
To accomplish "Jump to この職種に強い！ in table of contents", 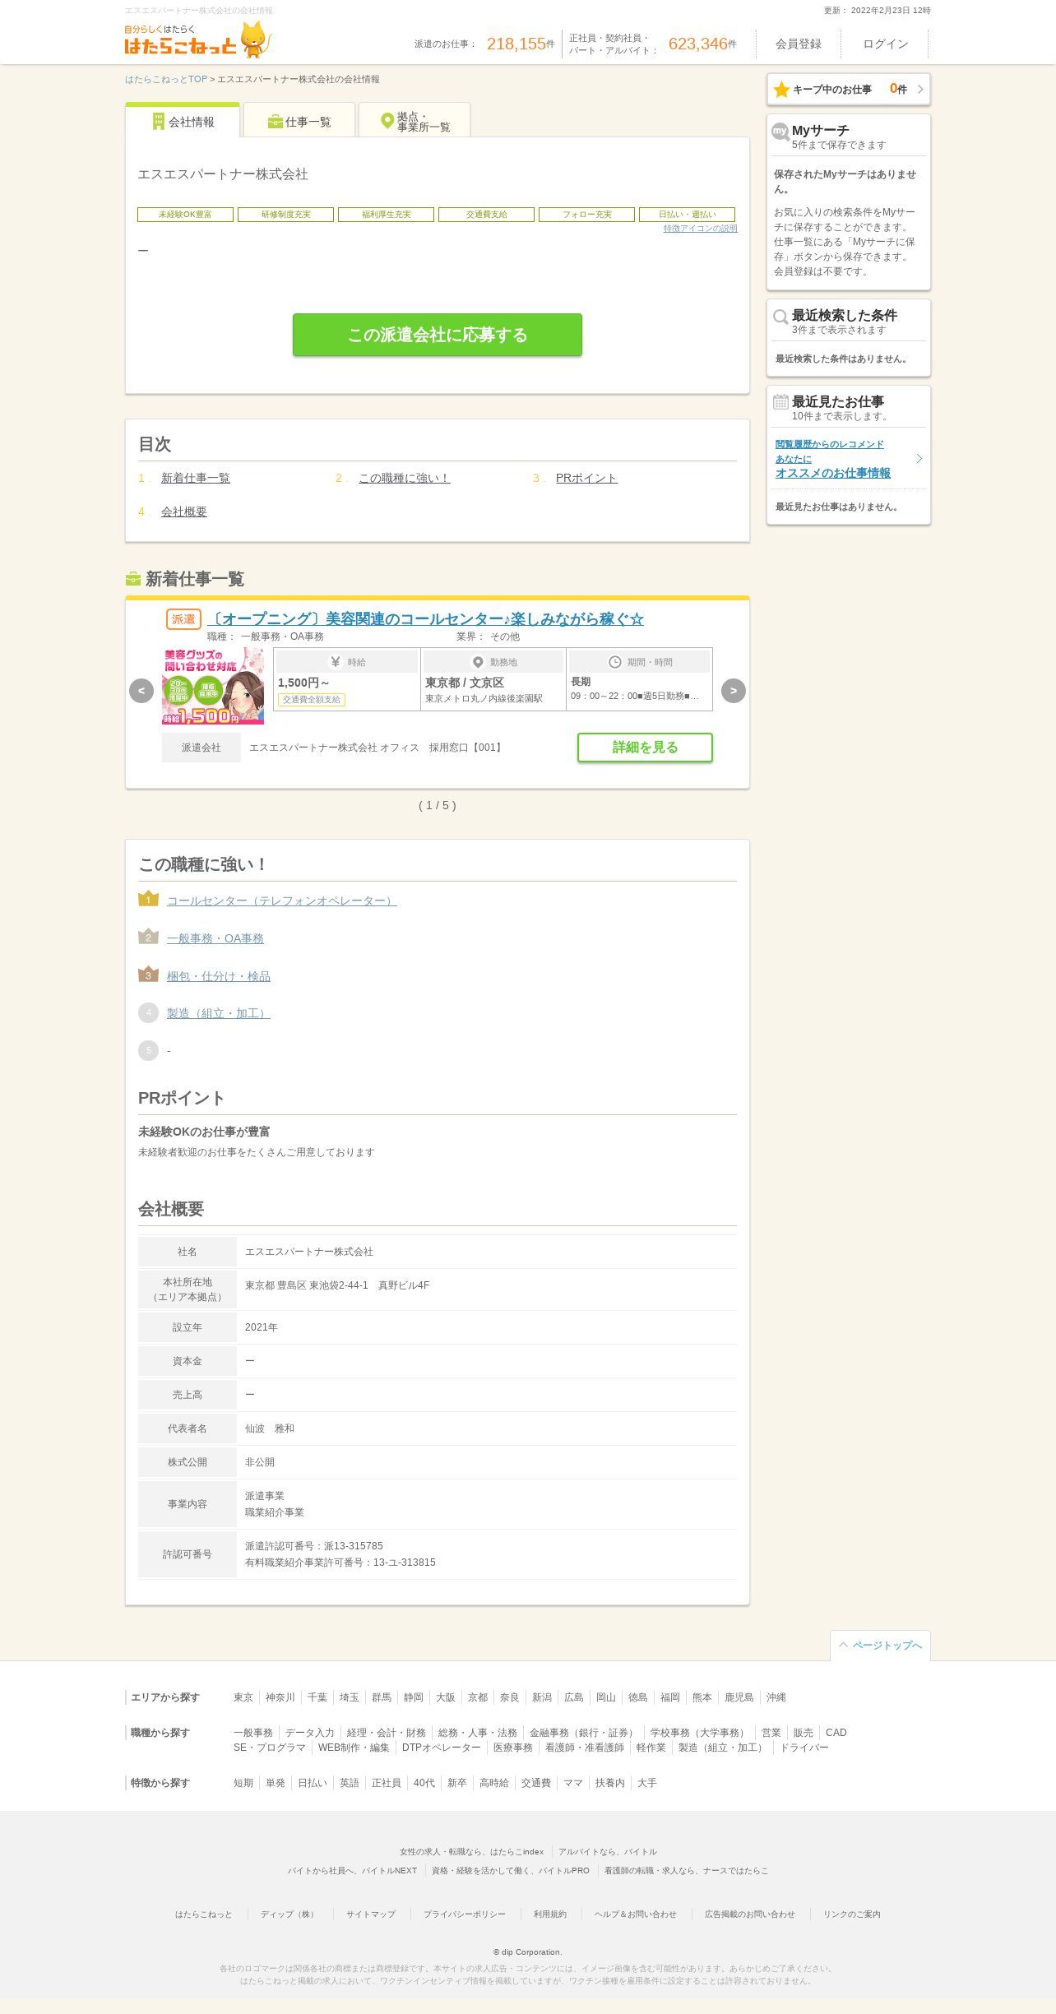I will tap(405, 479).
